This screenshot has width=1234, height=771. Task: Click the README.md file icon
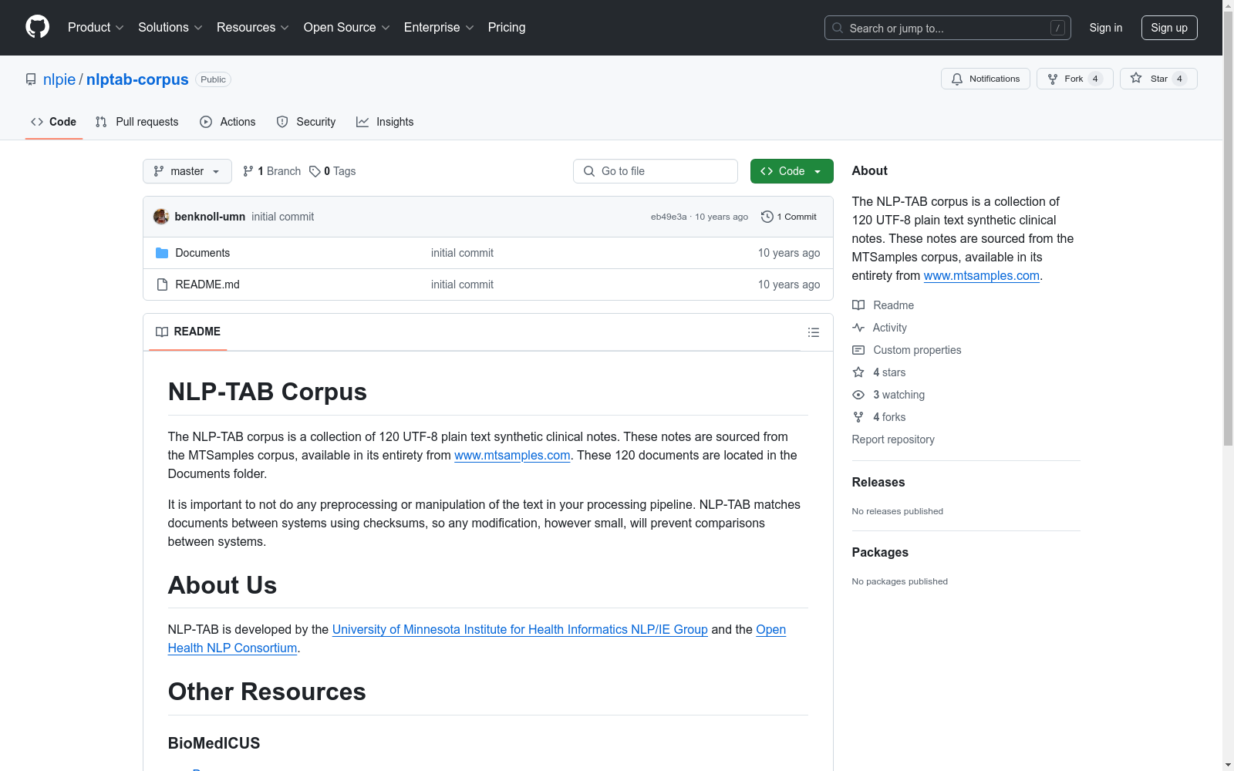162,284
